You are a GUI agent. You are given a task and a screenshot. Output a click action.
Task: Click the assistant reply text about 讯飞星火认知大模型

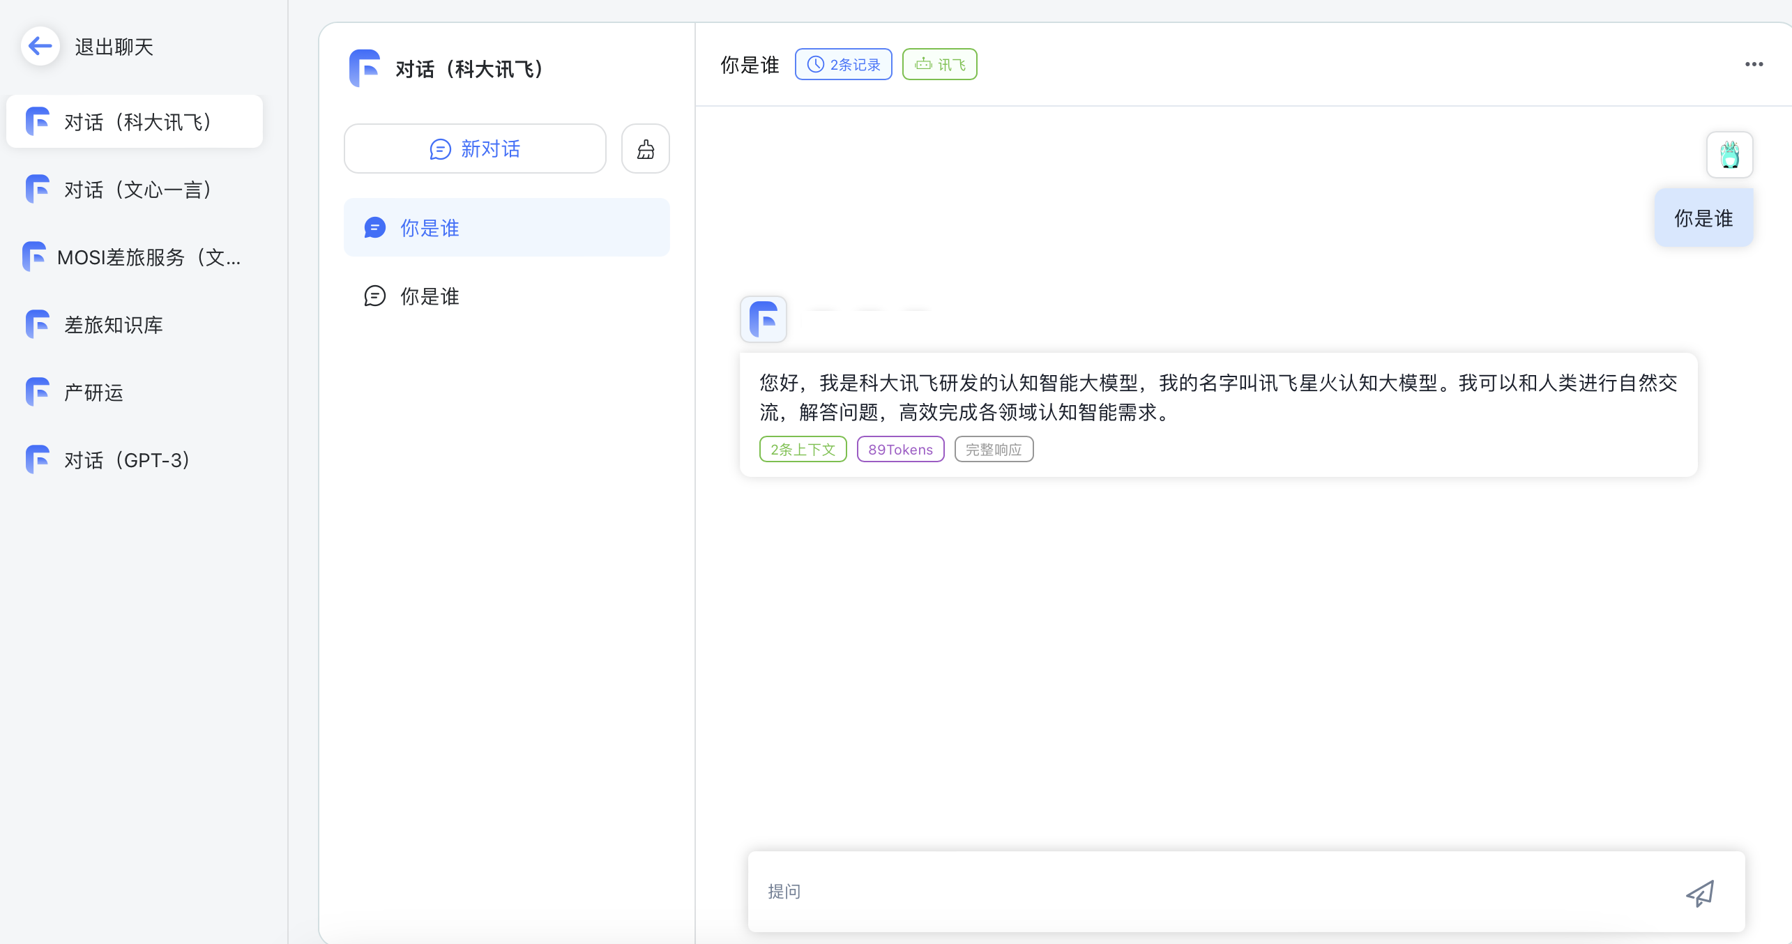pos(1218,397)
